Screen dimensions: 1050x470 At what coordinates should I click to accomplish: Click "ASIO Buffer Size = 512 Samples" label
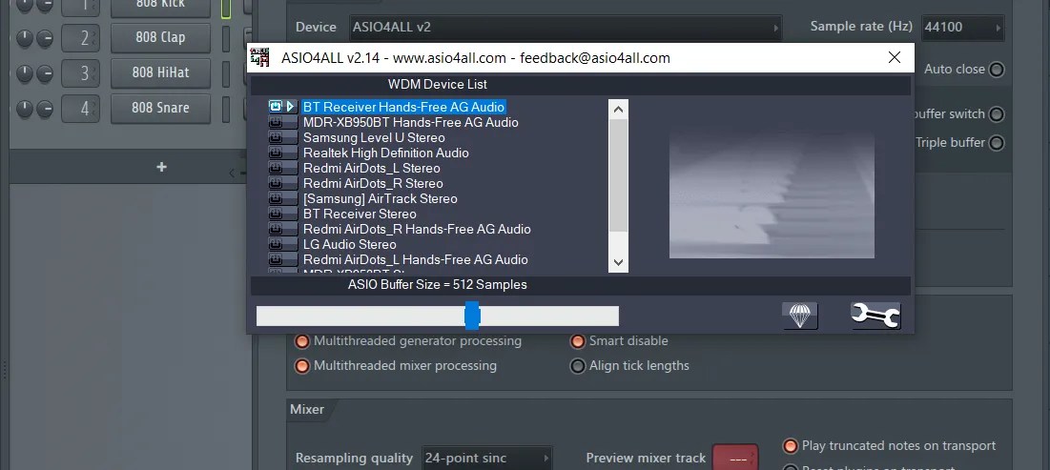[x=438, y=284]
